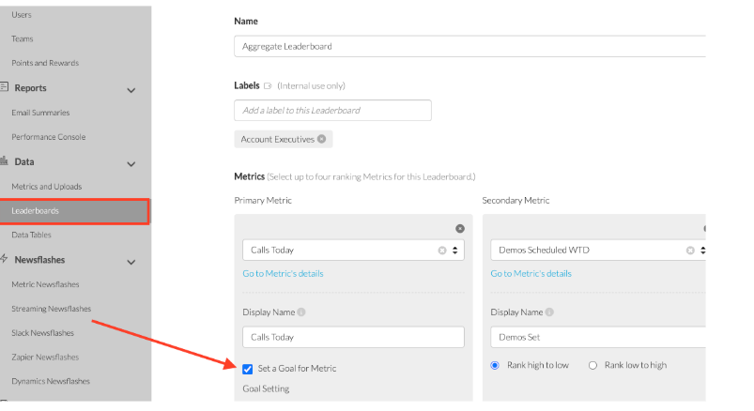The height and width of the screenshot is (411, 754).
Task: Open Users in the sidebar
Action: click(x=22, y=15)
